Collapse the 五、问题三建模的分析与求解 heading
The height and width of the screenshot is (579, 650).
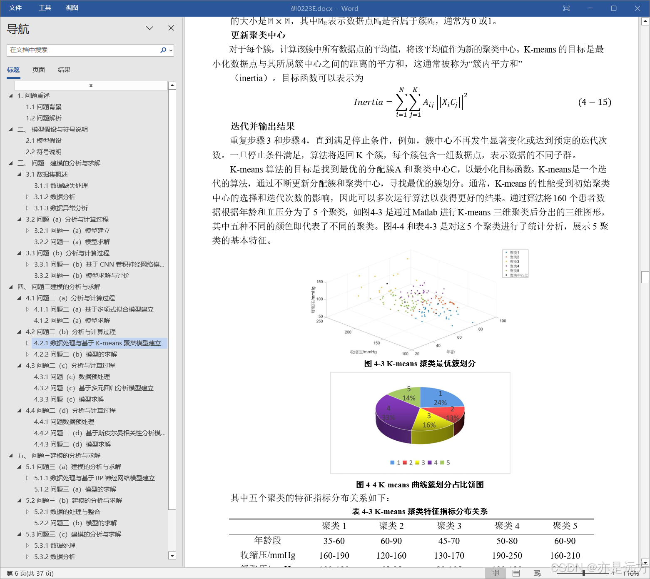pos(11,456)
